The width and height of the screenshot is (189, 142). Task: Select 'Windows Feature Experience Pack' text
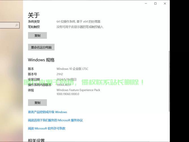(x=78, y=90)
